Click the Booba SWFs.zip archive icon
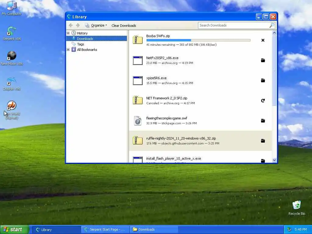This screenshot has width=312, height=234. click(138, 40)
